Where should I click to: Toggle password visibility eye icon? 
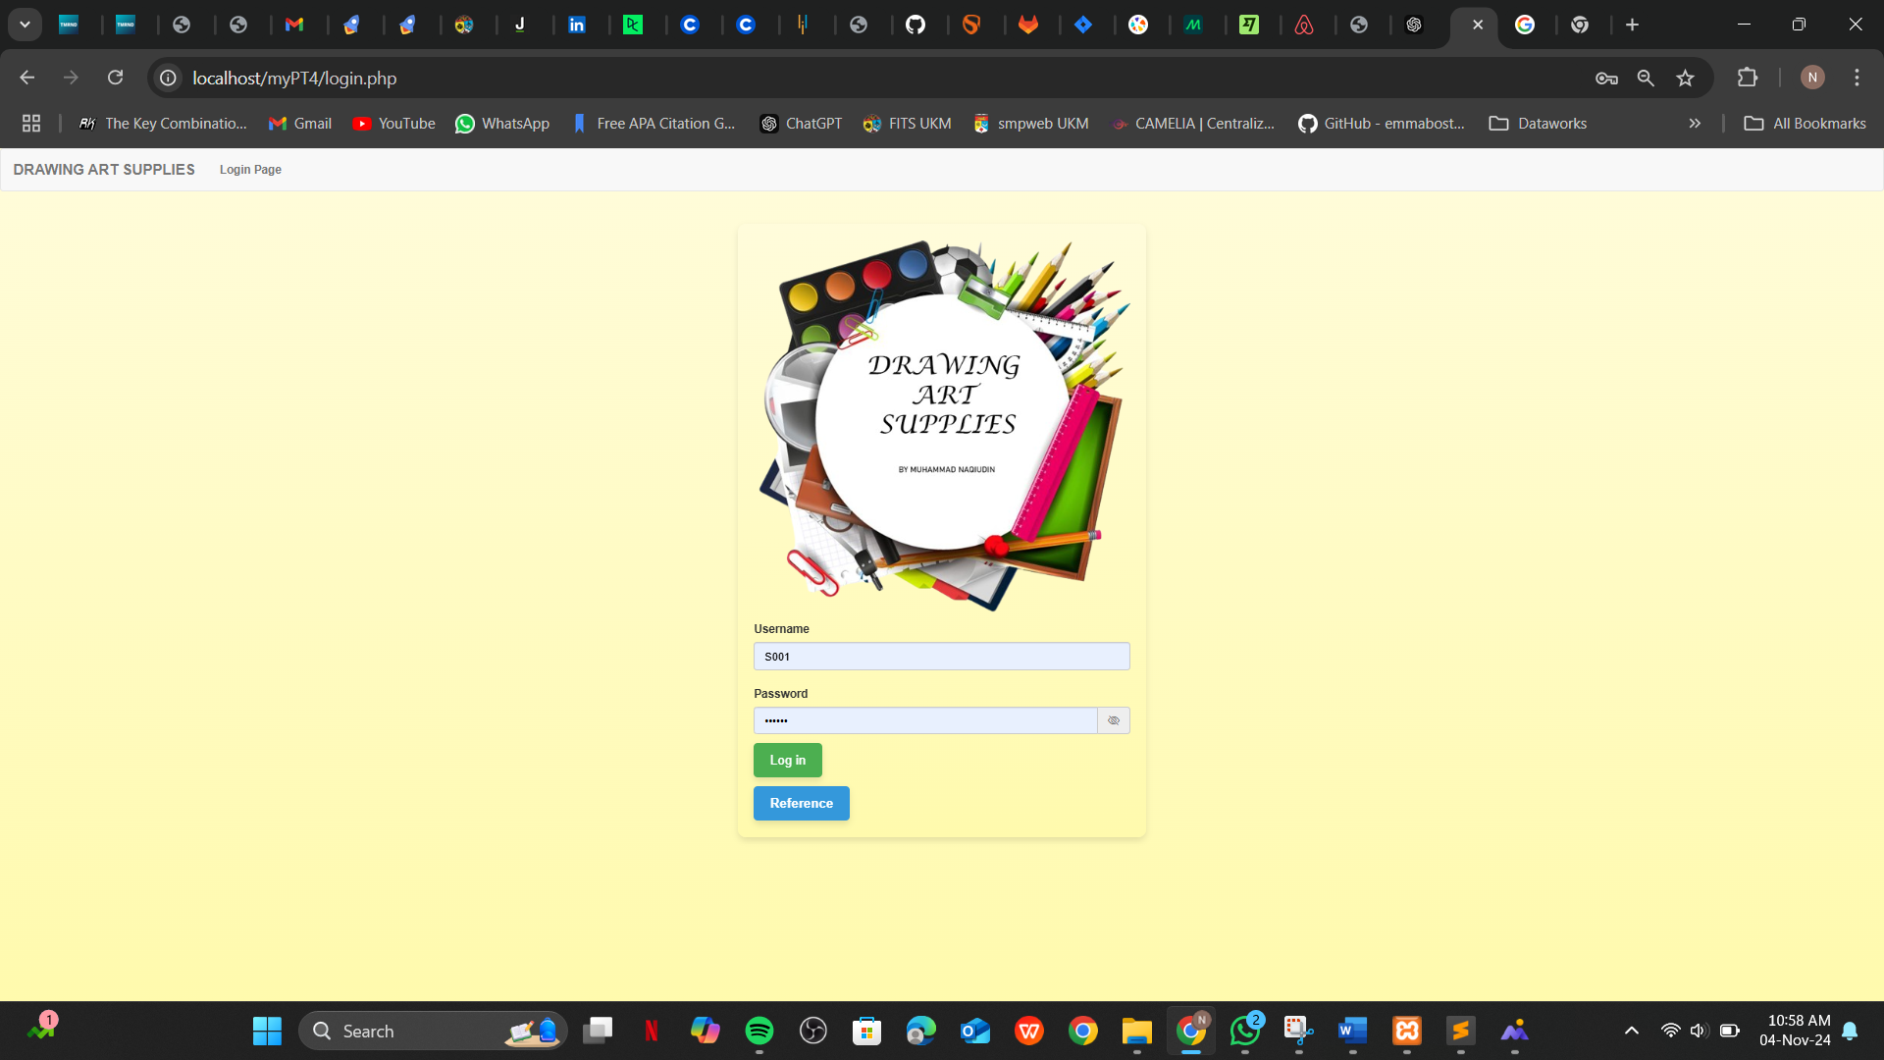pyautogui.click(x=1113, y=720)
